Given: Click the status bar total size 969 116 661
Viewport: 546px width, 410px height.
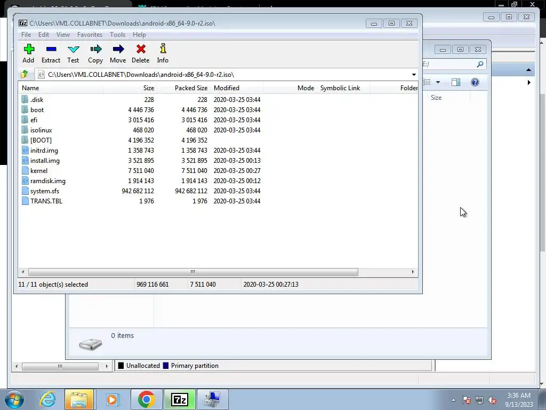Looking at the screenshot, I should 152,285.
